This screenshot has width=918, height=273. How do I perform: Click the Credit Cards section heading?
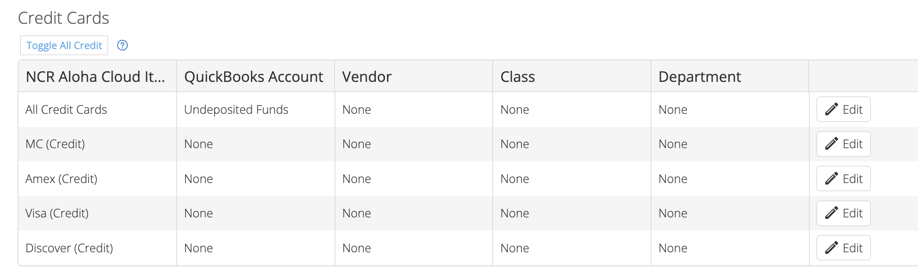point(63,18)
